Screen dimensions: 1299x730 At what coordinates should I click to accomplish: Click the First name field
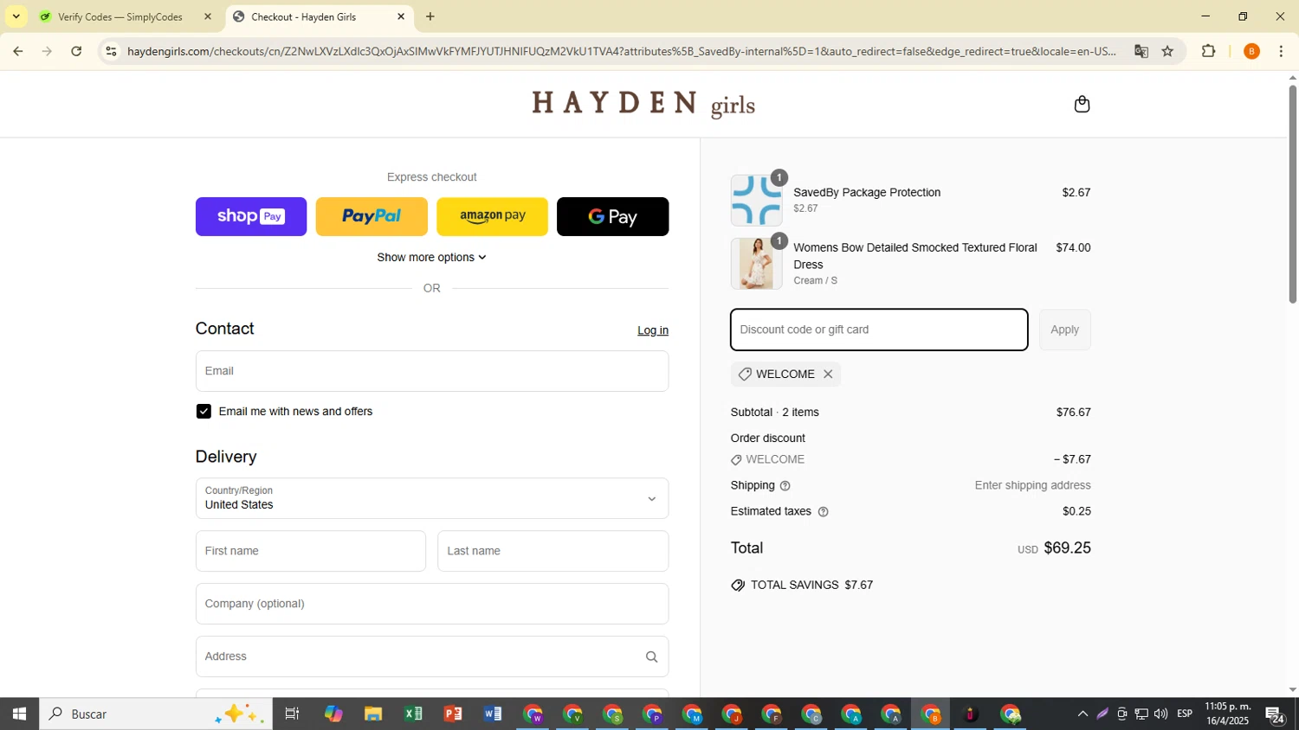(x=311, y=552)
